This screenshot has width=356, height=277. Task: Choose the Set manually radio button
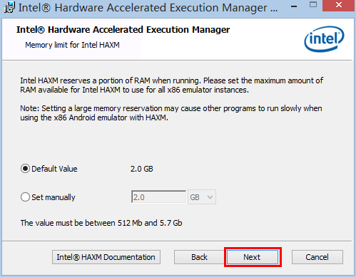pos(25,197)
